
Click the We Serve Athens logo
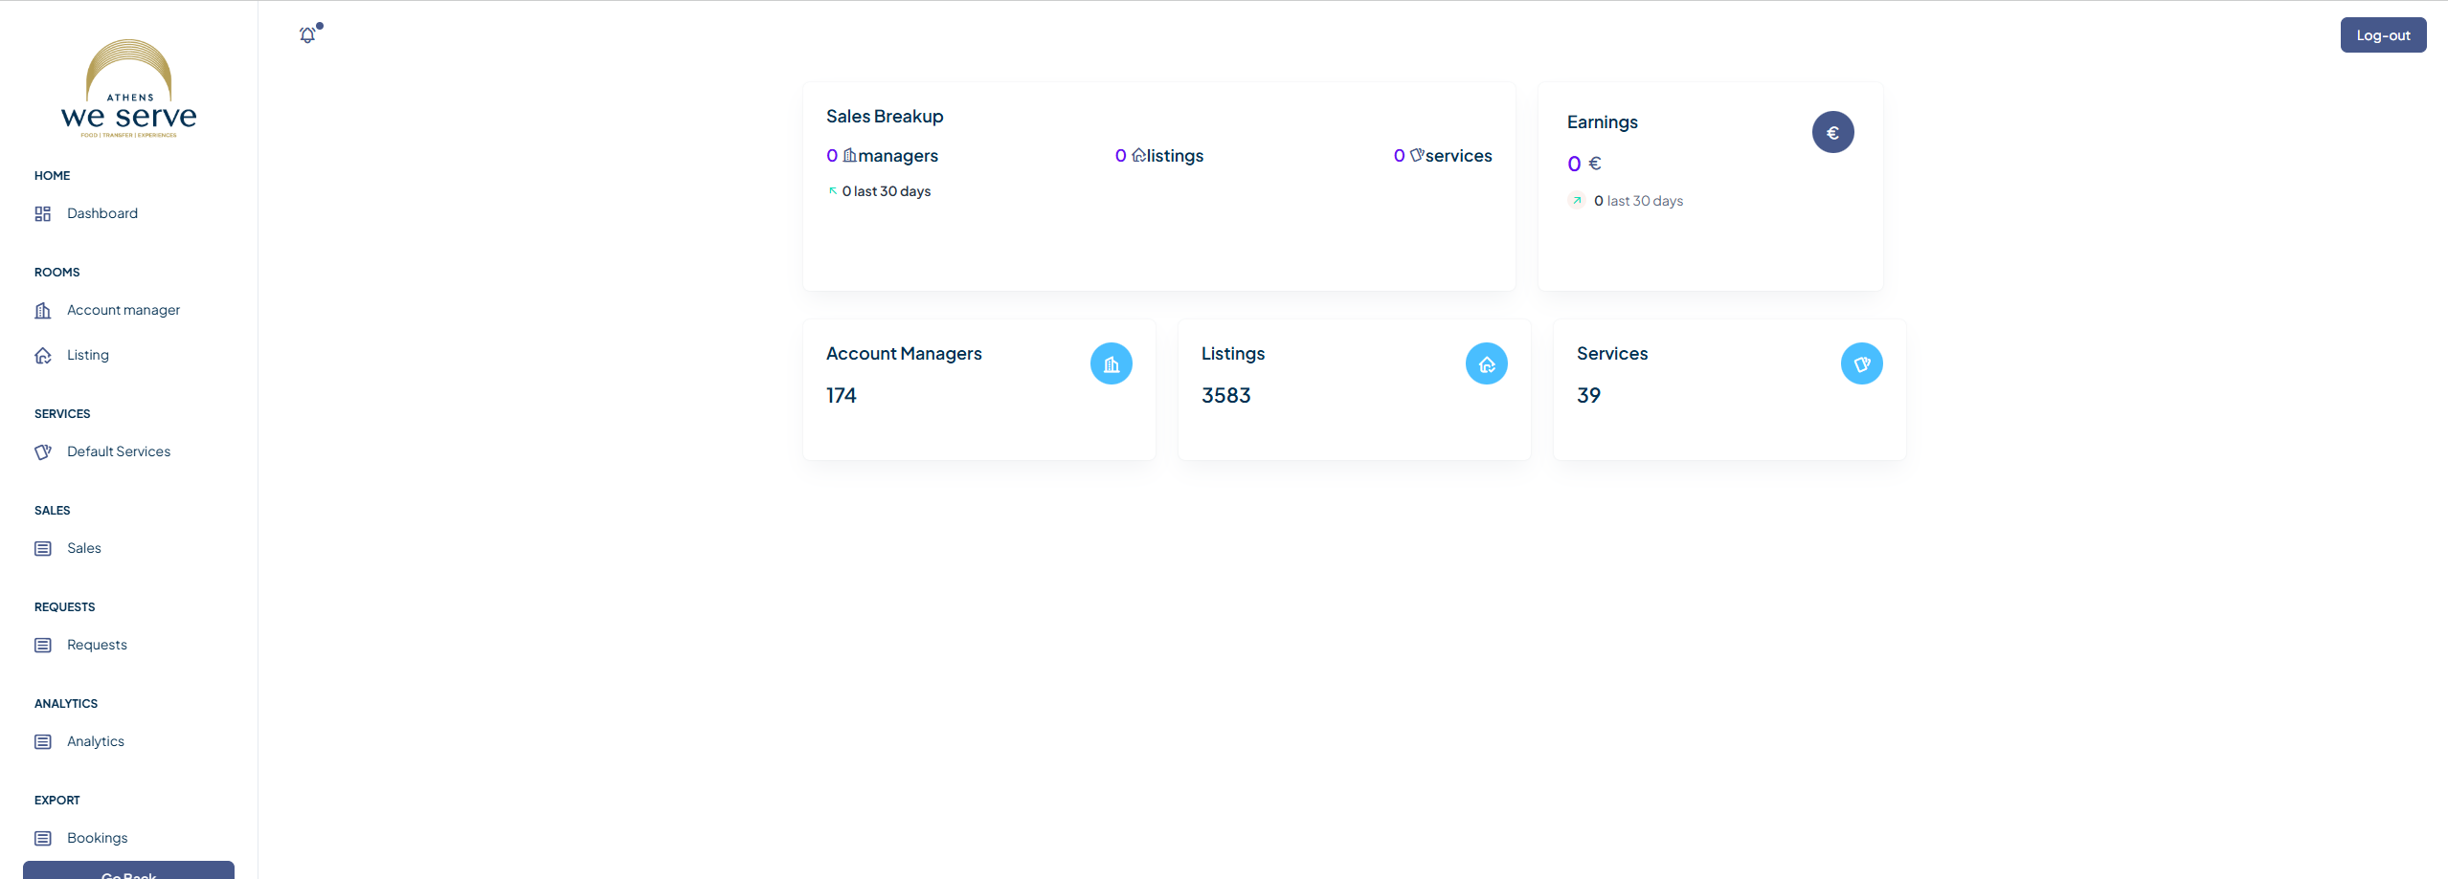click(x=129, y=90)
